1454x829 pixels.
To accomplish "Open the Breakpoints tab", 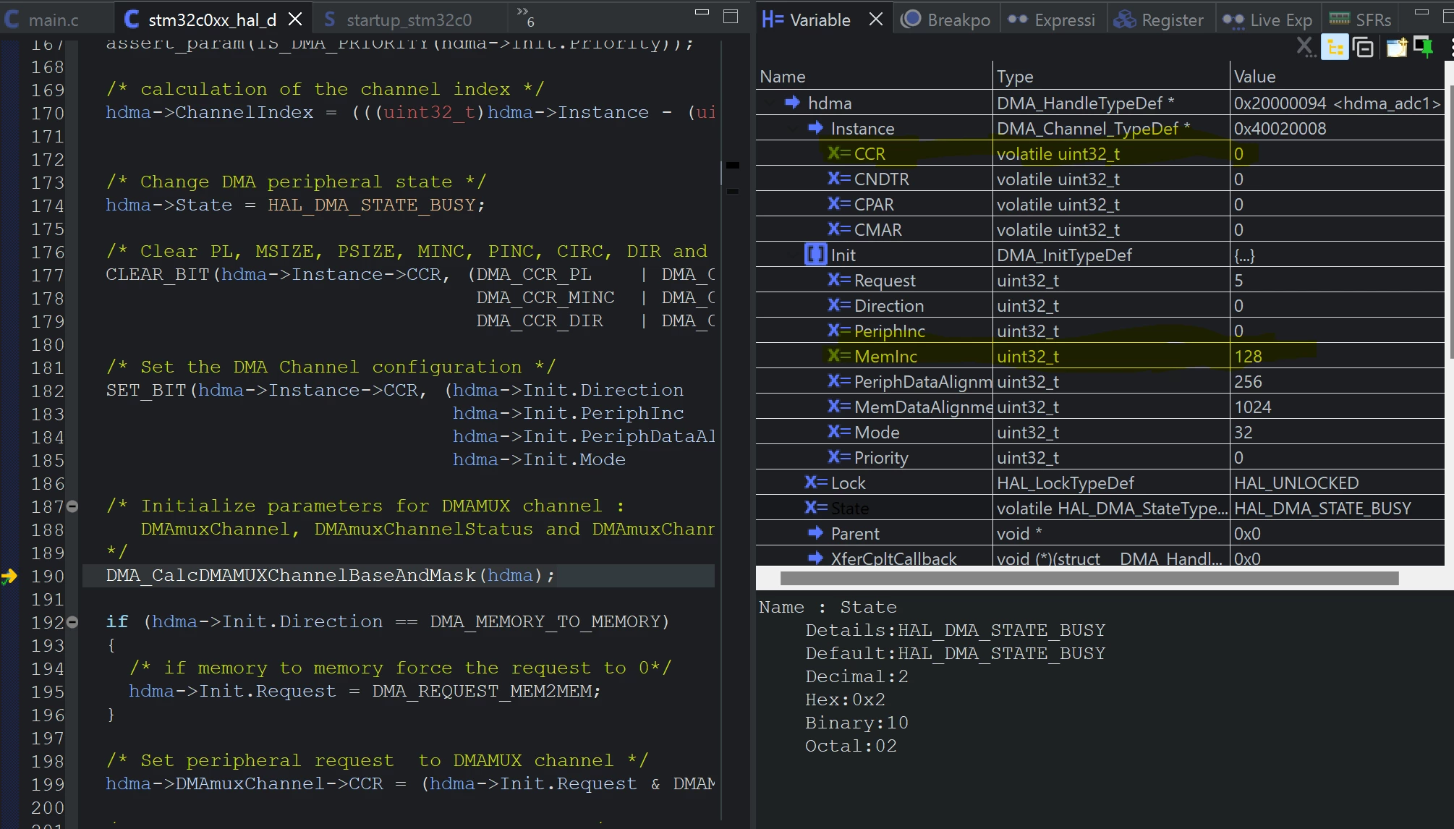I will [x=945, y=20].
